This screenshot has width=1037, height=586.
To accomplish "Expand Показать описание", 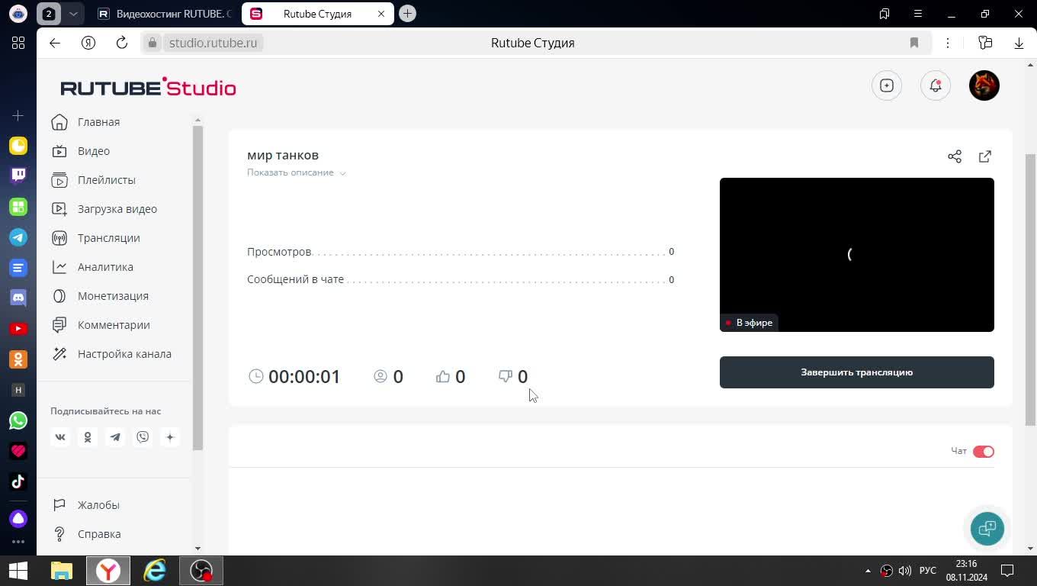I will (297, 172).
